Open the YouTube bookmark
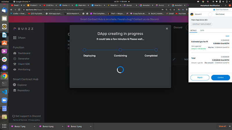232x130 pixels. [180, 14]
